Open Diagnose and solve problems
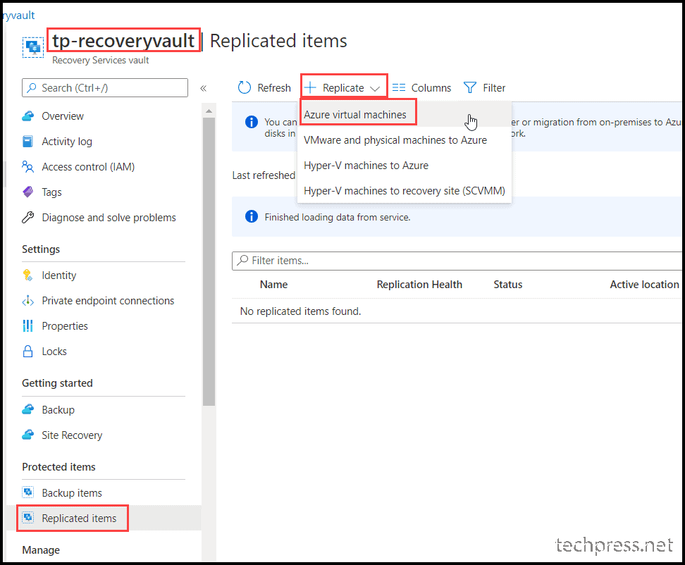Image resolution: width=685 pixels, height=565 pixels. 109,218
